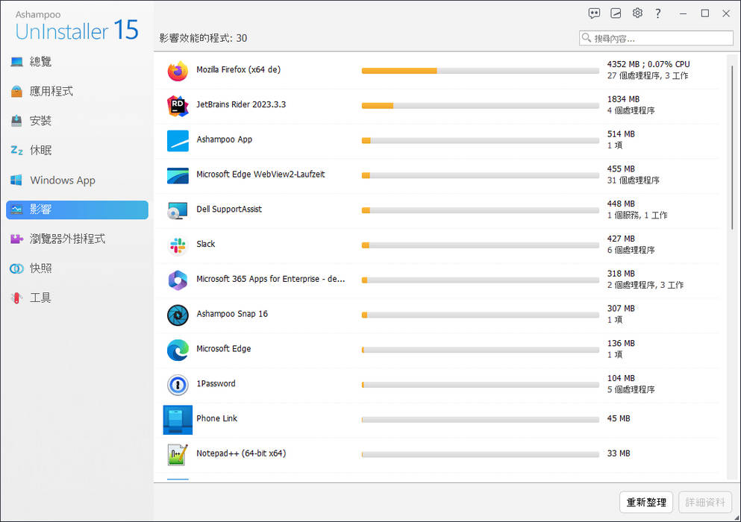Image resolution: width=741 pixels, height=522 pixels.
Task: Switch to the 快照 sidebar item
Action: coord(40,268)
